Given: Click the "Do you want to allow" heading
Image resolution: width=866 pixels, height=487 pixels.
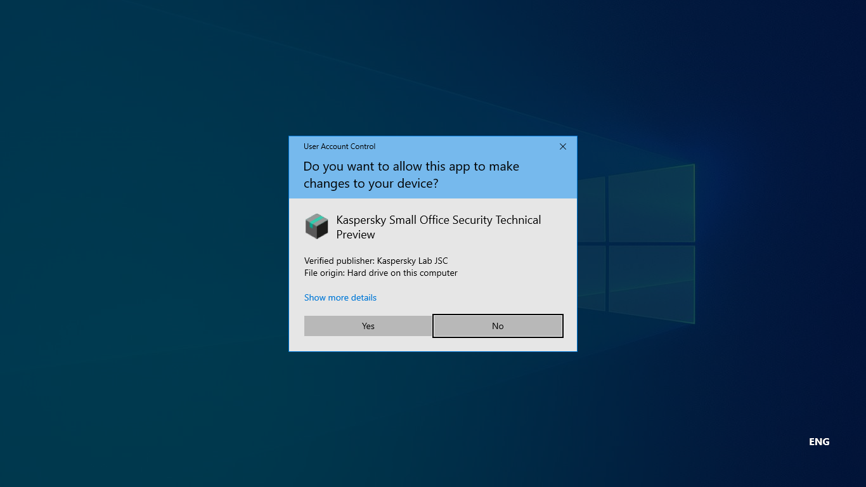Looking at the screenshot, I should 411,175.
